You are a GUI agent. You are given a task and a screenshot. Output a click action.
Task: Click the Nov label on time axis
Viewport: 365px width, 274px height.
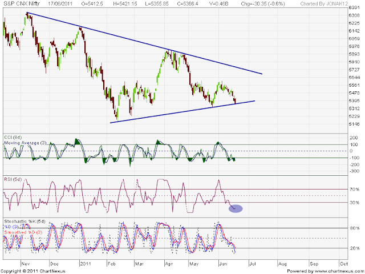coord(26,264)
